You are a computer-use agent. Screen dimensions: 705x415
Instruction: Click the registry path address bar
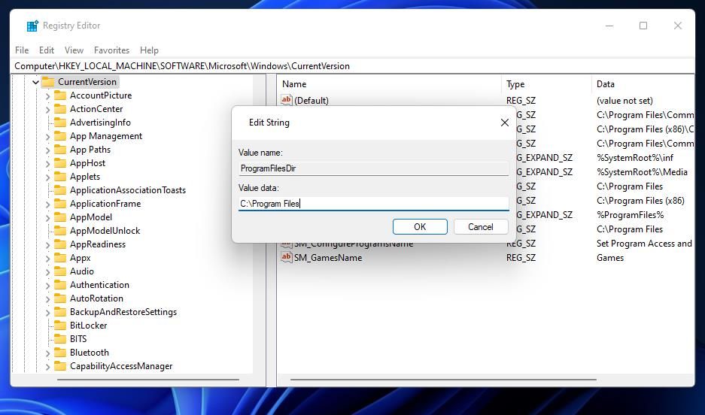coord(353,66)
